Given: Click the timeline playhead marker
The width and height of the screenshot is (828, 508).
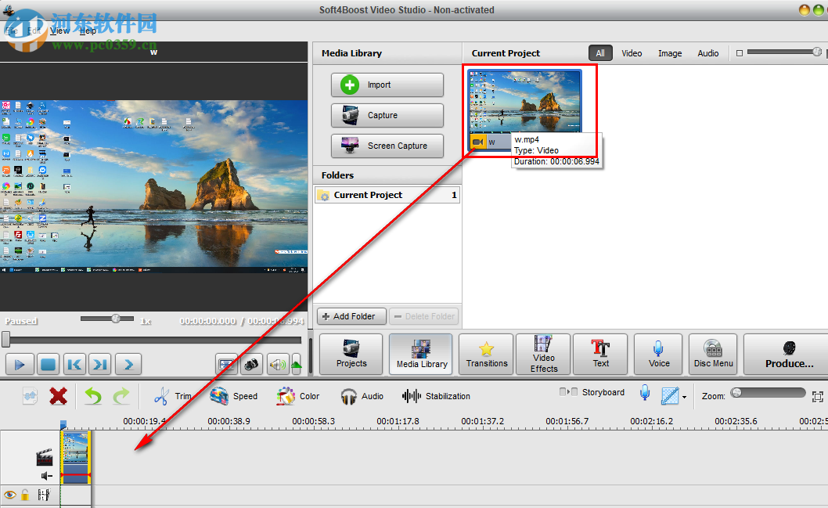Looking at the screenshot, I should (63, 424).
